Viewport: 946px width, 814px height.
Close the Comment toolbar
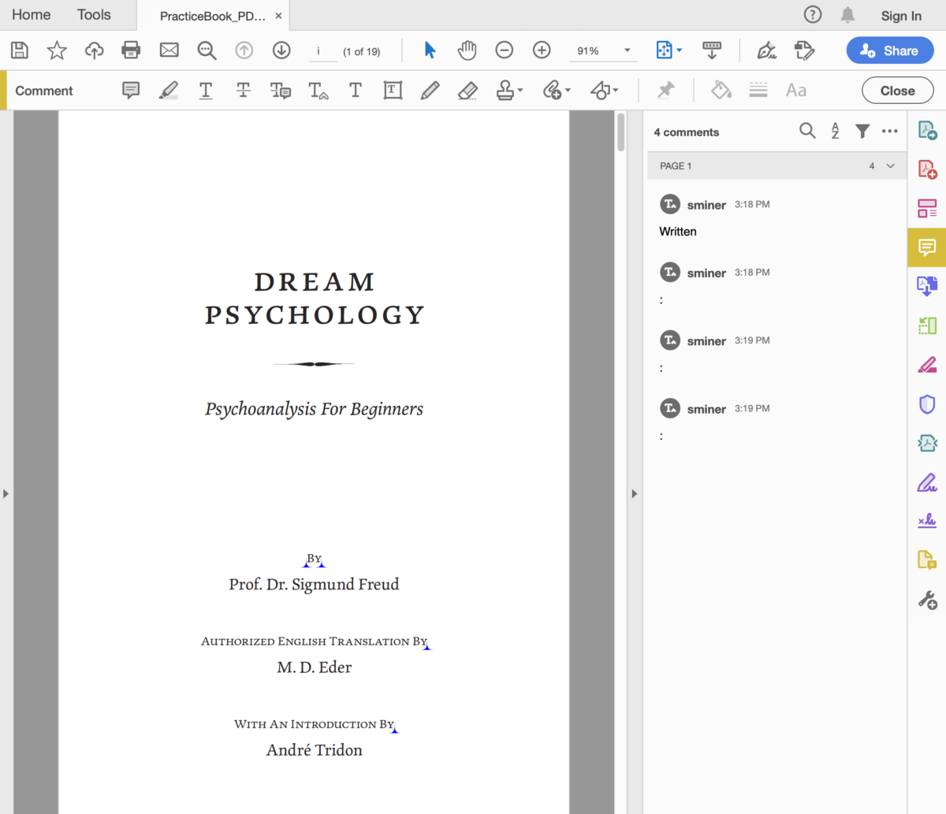[x=897, y=90]
